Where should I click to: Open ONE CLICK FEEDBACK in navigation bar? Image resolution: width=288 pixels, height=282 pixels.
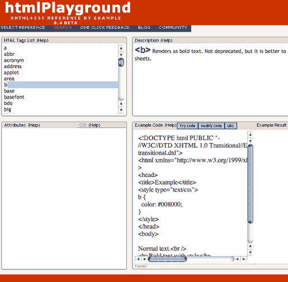click(105, 28)
